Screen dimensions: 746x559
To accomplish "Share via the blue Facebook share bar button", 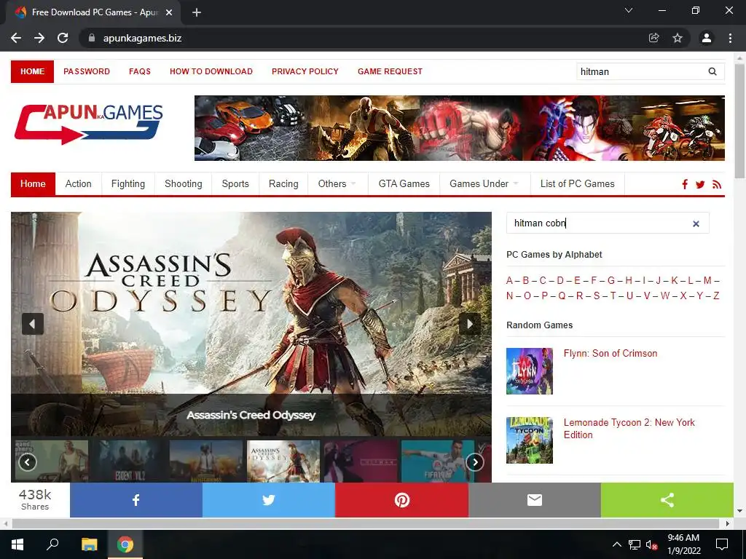I will coord(136,500).
